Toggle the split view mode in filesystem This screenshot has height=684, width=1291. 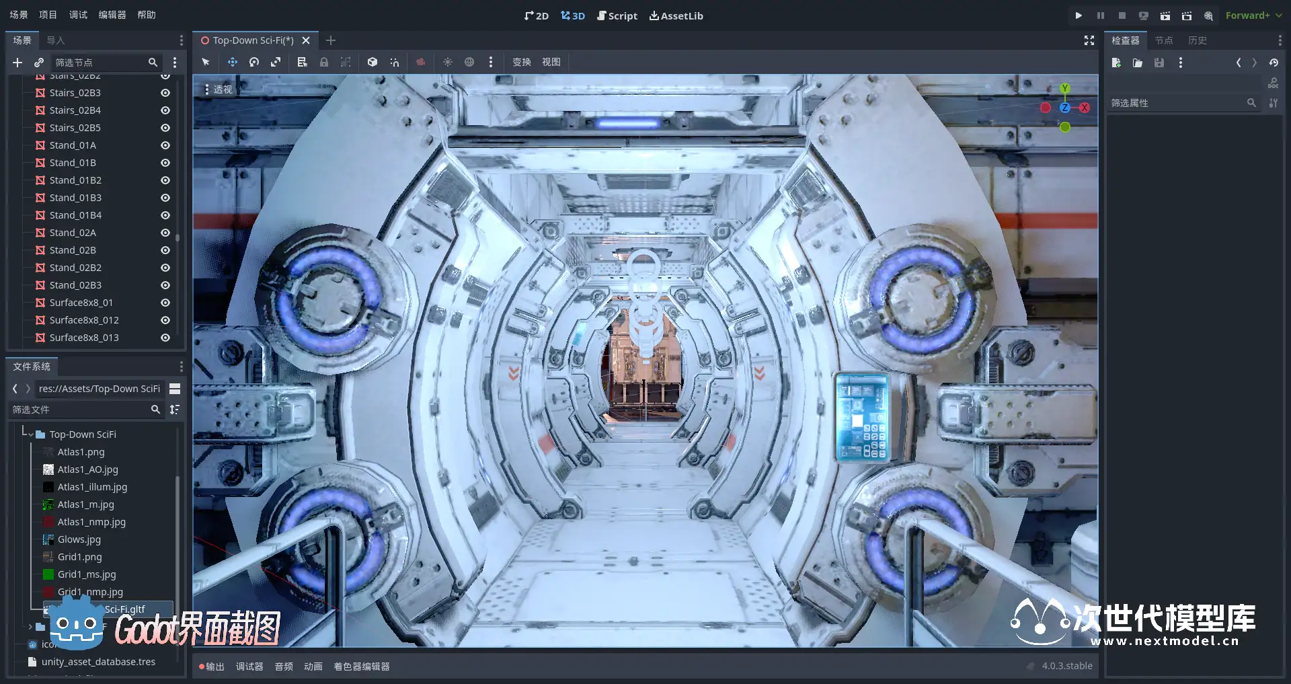point(175,389)
